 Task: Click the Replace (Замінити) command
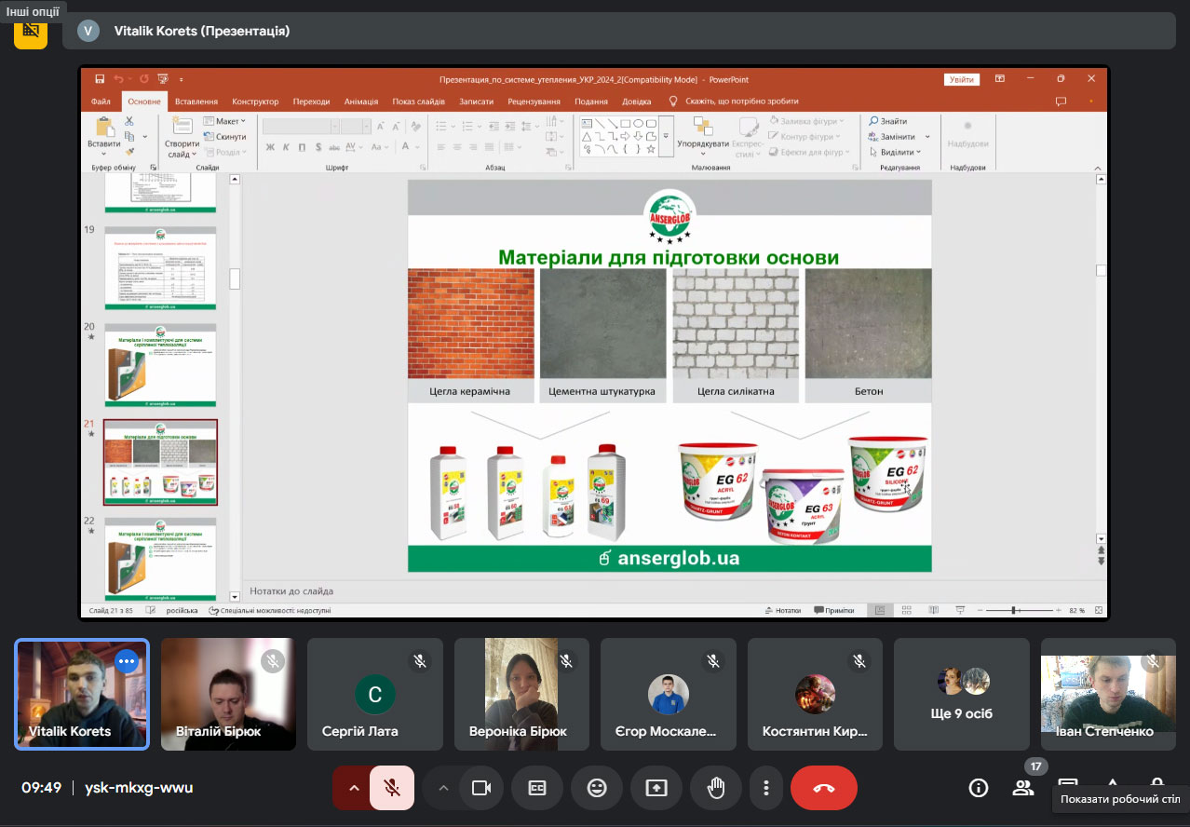(898, 137)
